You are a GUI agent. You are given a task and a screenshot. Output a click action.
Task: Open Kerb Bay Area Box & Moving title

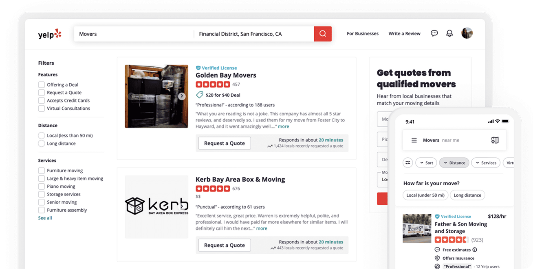(240, 179)
